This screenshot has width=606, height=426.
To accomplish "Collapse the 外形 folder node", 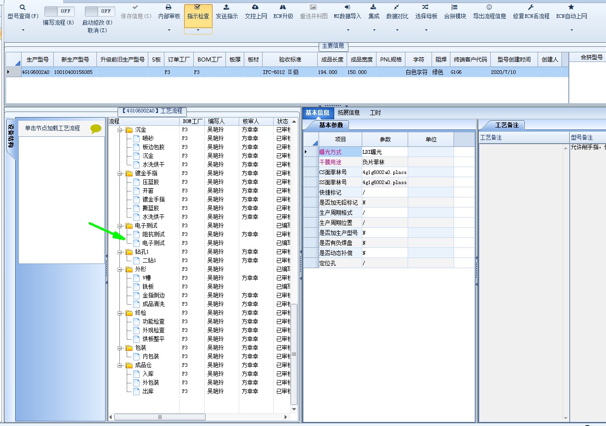I will [x=120, y=269].
